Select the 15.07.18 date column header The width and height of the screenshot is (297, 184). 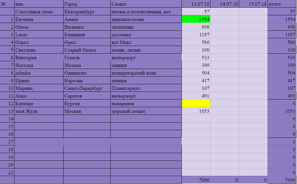pos(253,4)
